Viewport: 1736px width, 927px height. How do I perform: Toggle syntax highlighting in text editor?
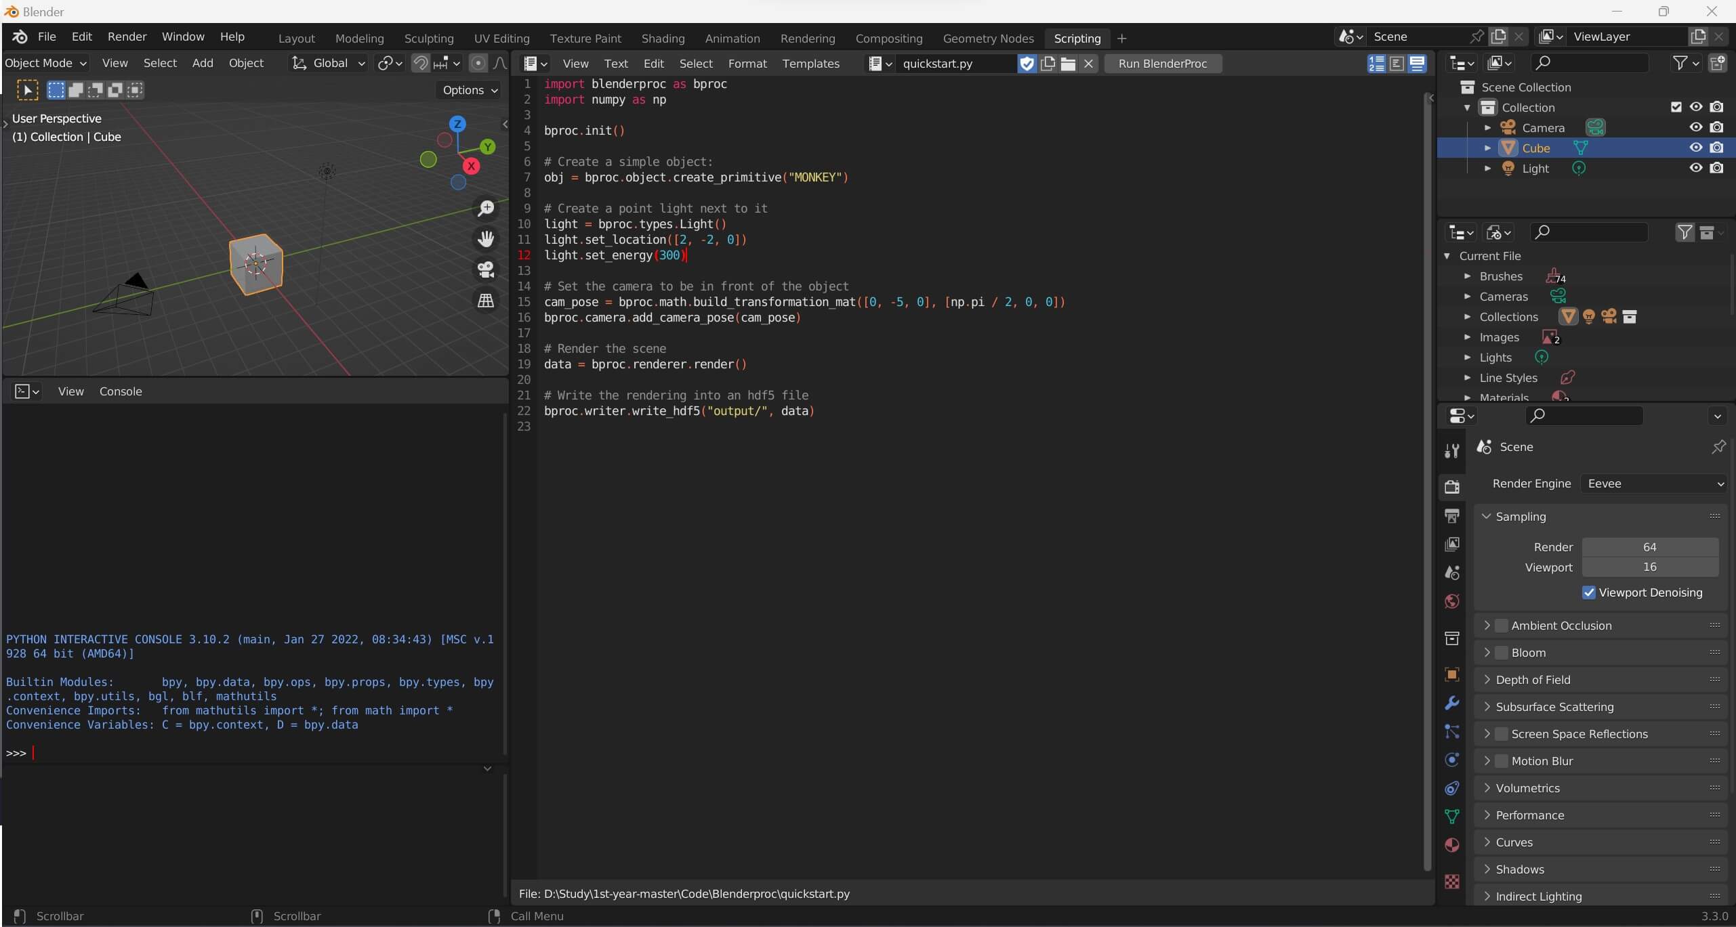click(1417, 64)
